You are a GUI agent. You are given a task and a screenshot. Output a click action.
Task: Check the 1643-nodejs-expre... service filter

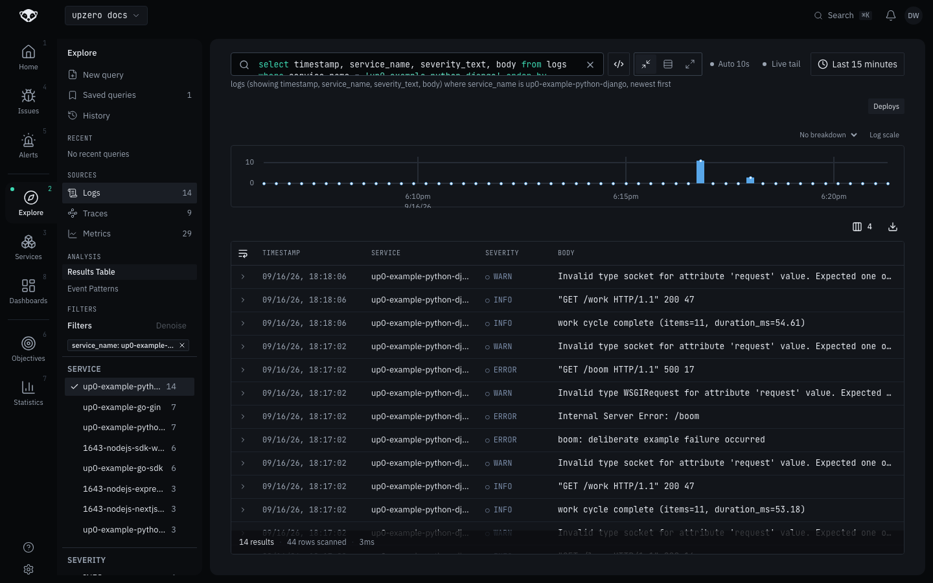(x=130, y=488)
